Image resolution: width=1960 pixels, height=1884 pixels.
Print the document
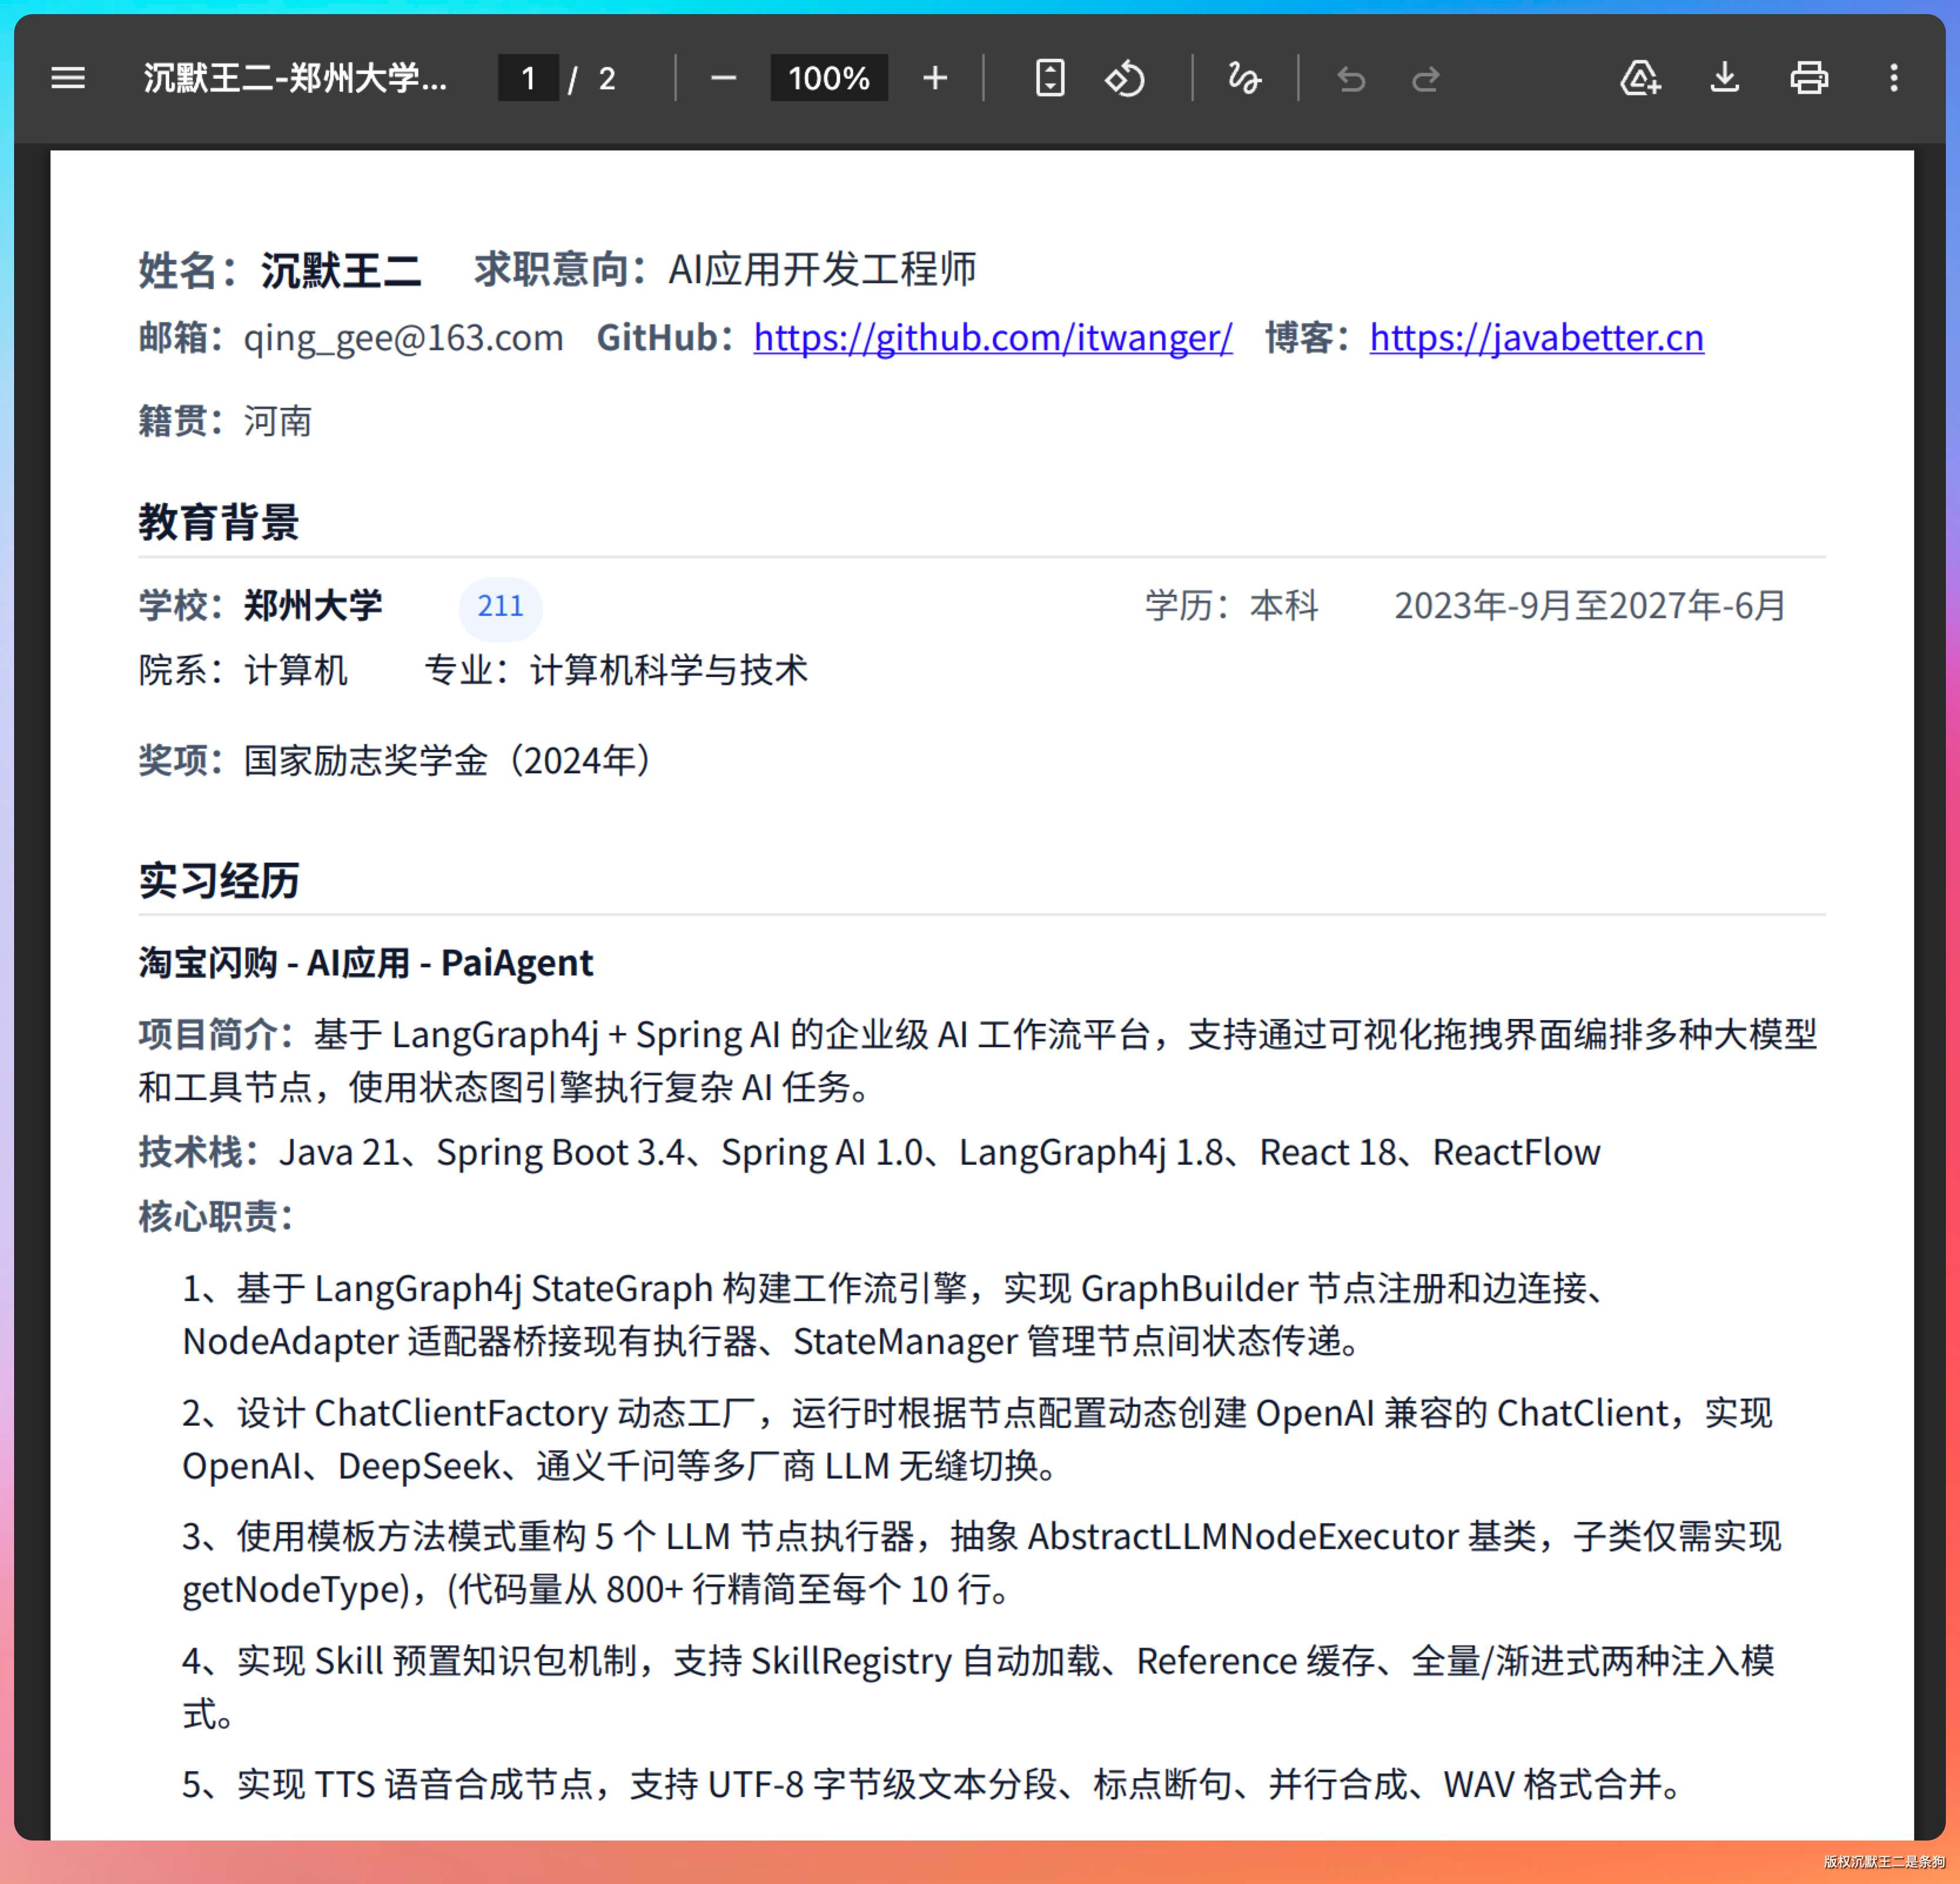[x=1808, y=78]
